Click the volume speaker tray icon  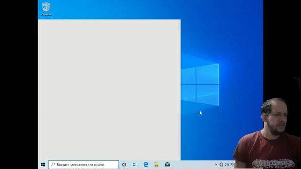tap(227, 165)
